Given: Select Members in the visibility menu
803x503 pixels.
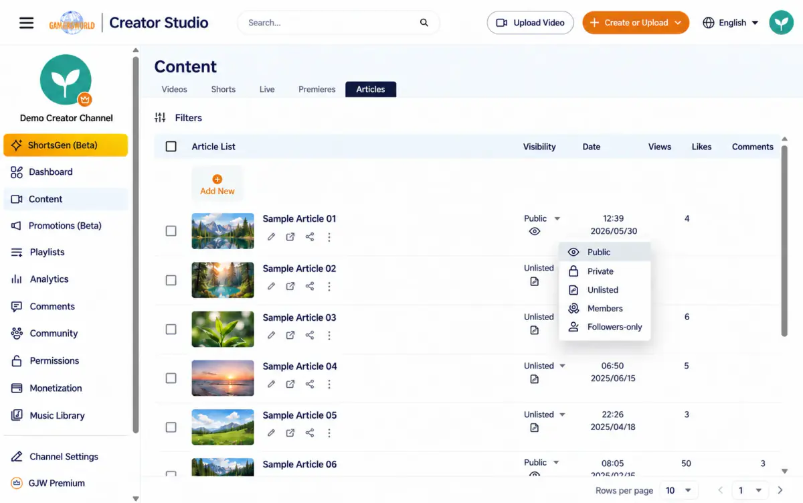Looking at the screenshot, I should 605,309.
